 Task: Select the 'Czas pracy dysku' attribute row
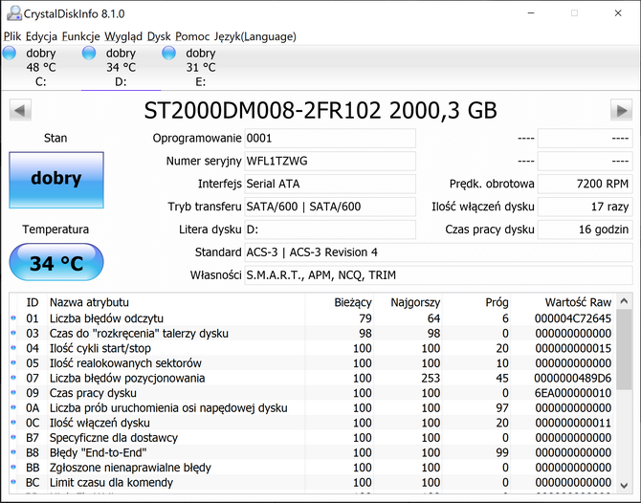[x=312, y=393]
